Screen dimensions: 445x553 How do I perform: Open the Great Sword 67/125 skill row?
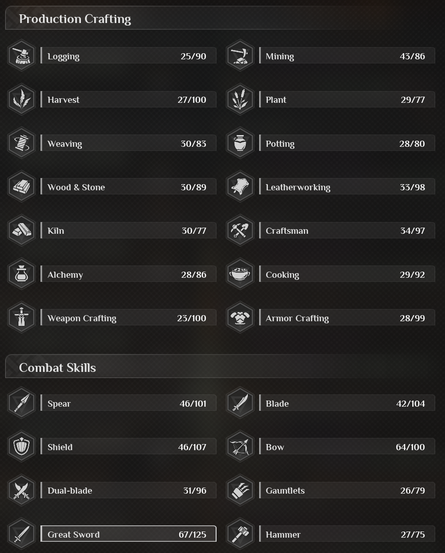click(x=128, y=534)
